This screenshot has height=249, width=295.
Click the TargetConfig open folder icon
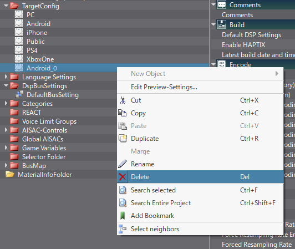(14, 6)
